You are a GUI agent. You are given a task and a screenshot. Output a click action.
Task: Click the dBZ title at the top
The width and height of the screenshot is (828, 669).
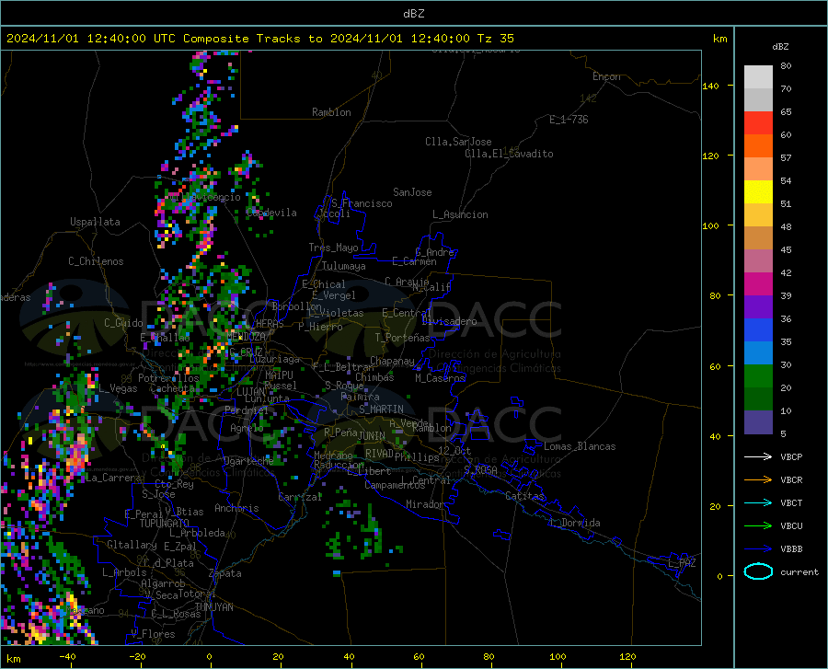coord(413,14)
